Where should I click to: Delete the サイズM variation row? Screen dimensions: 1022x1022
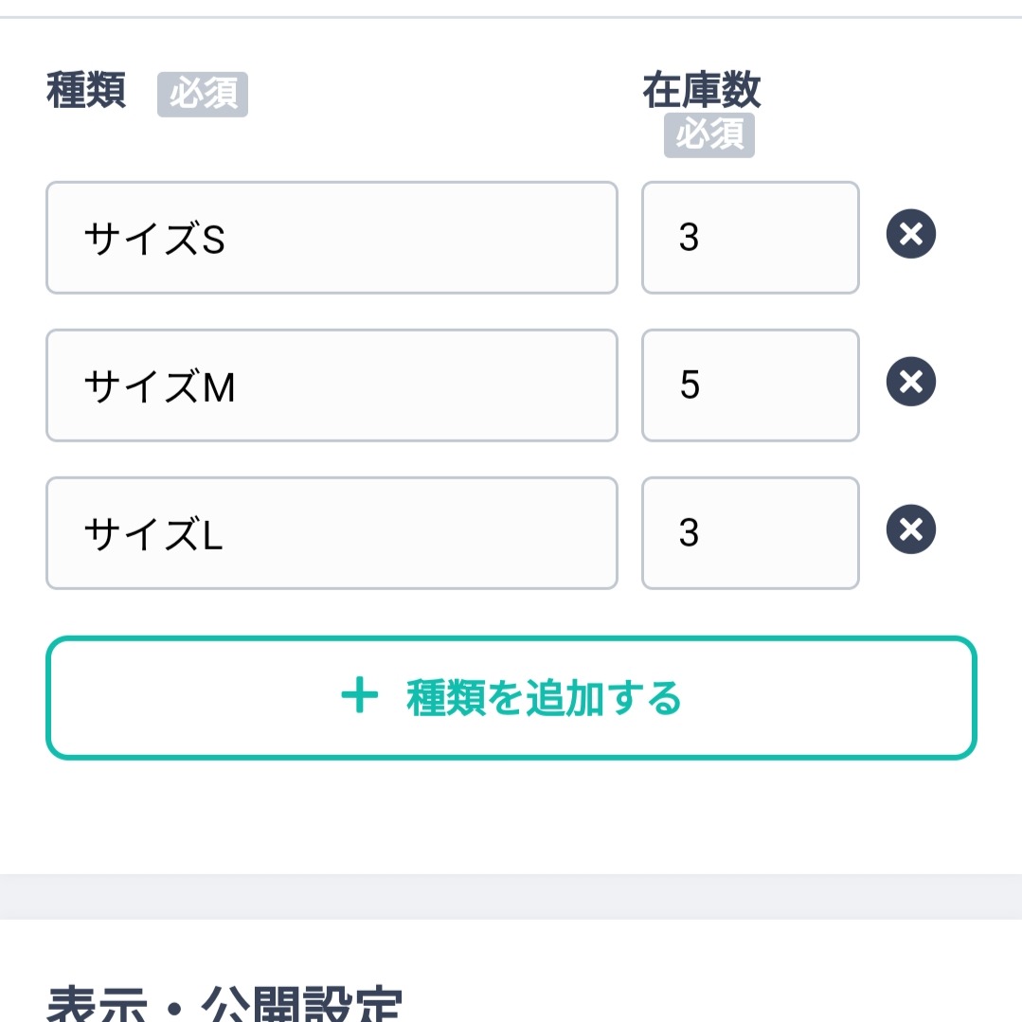click(x=910, y=382)
